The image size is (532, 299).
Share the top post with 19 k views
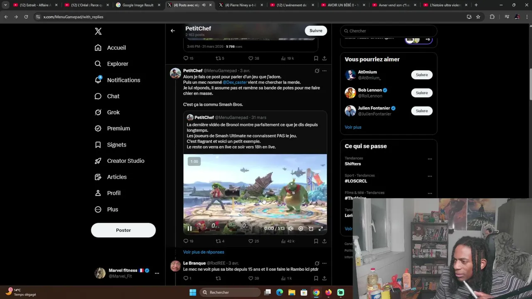pyautogui.click(x=324, y=58)
